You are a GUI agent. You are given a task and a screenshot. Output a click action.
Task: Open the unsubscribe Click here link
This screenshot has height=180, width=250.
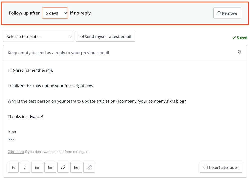16,152
